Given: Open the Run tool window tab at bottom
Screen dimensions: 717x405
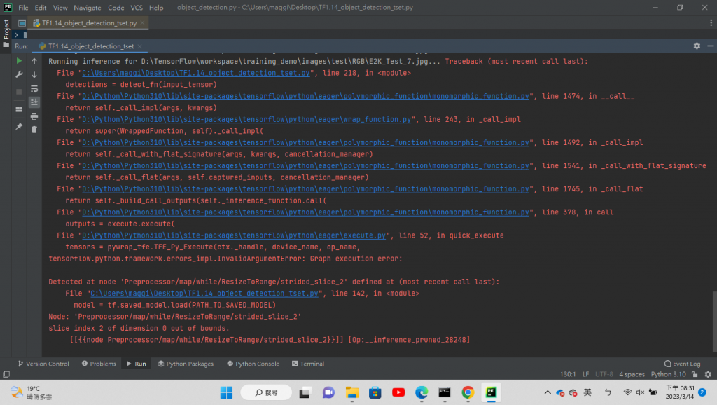Looking at the screenshot, I should pyautogui.click(x=137, y=364).
